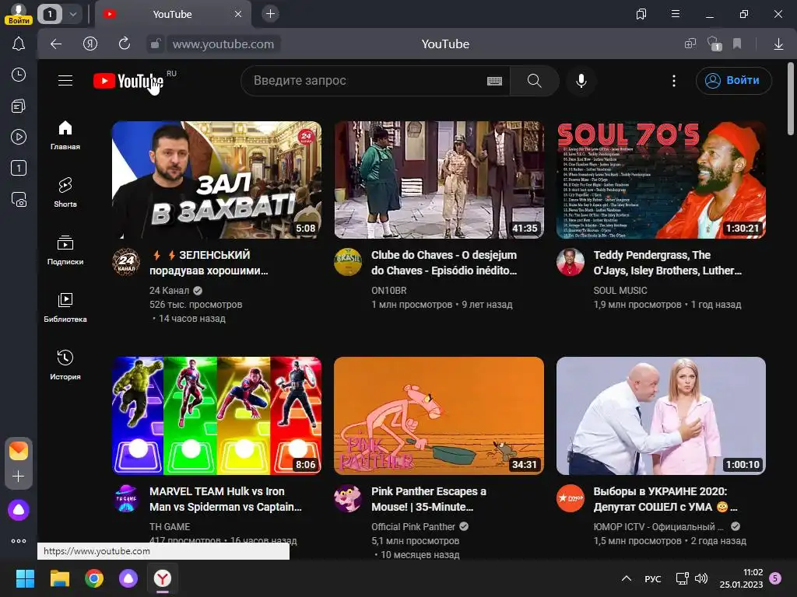
Task: Open Подписки in the sidebar
Action: tap(65, 250)
